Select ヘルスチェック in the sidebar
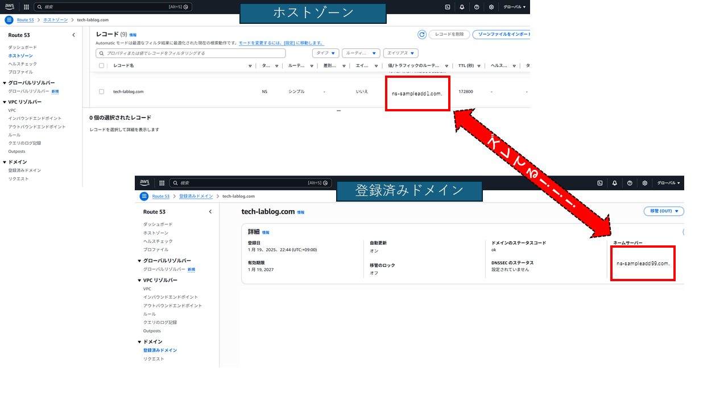This screenshot has width=728, height=409. pyautogui.click(x=22, y=64)
